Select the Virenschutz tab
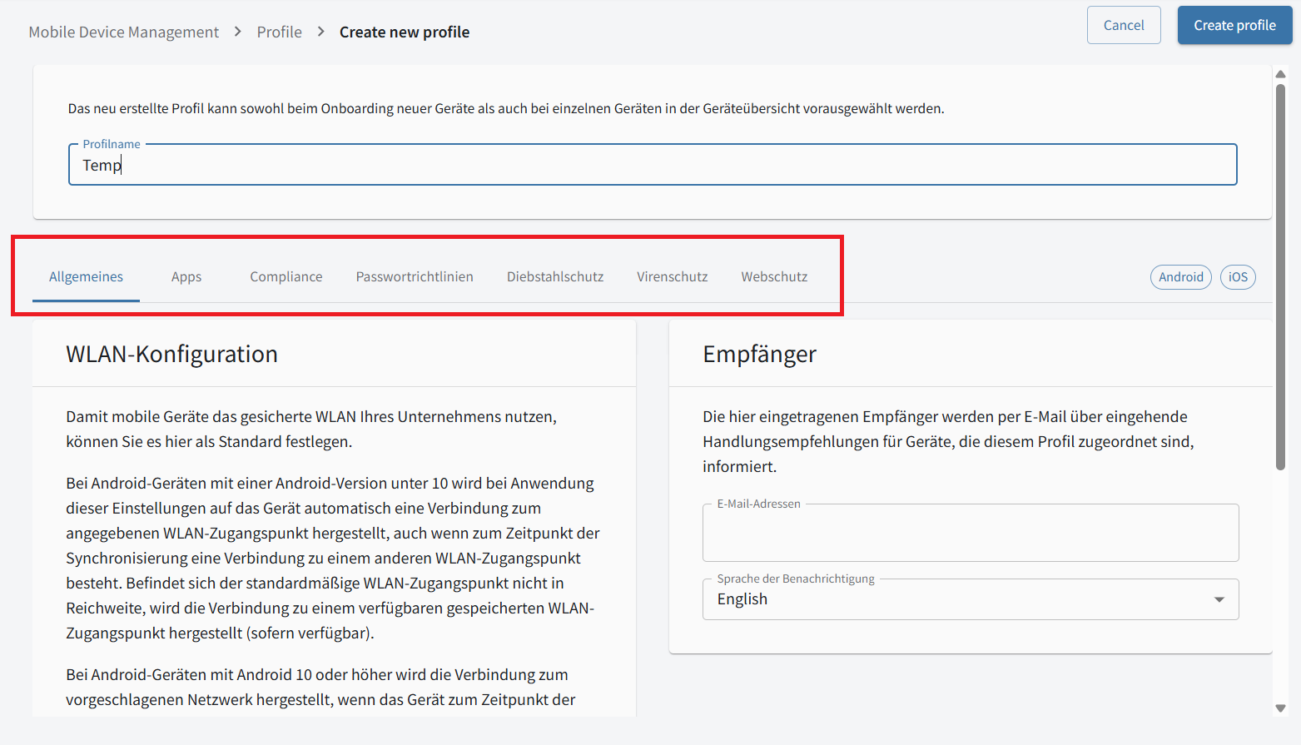Screen dimensions: 1301x745 point(673,276)
